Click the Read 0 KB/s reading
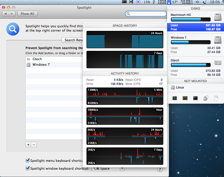The image size is (224, 177). [x=118, y=80]
